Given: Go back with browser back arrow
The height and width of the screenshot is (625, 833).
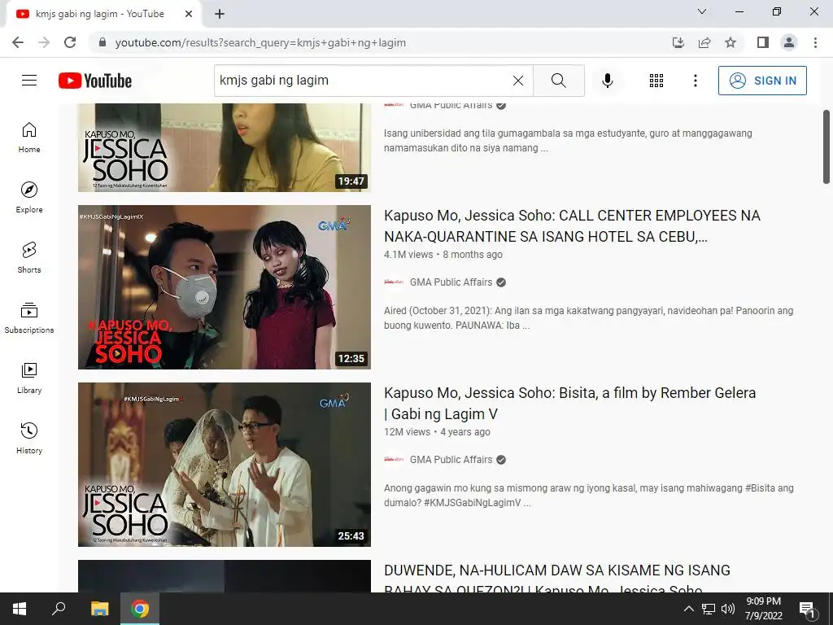Looking at the screenshot, I should coord(18,42).
